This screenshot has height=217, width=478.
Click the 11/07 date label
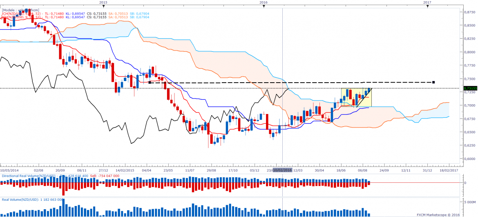tap(190, 171)
